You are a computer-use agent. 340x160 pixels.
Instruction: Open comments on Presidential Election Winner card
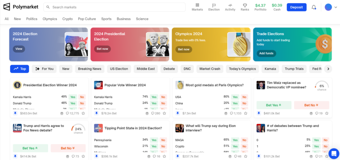tap(72, 113)
